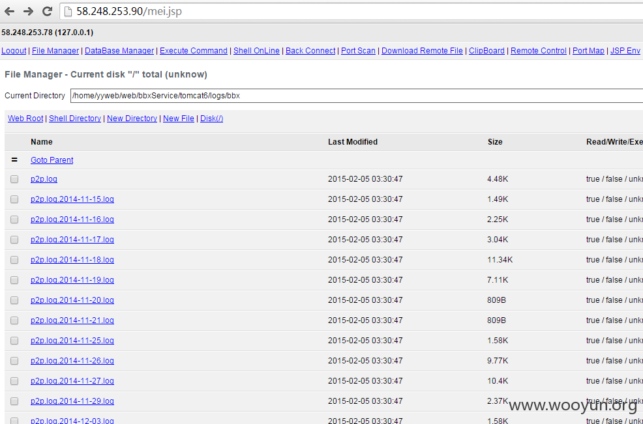Click the Current Directory path field

point(357,96)
